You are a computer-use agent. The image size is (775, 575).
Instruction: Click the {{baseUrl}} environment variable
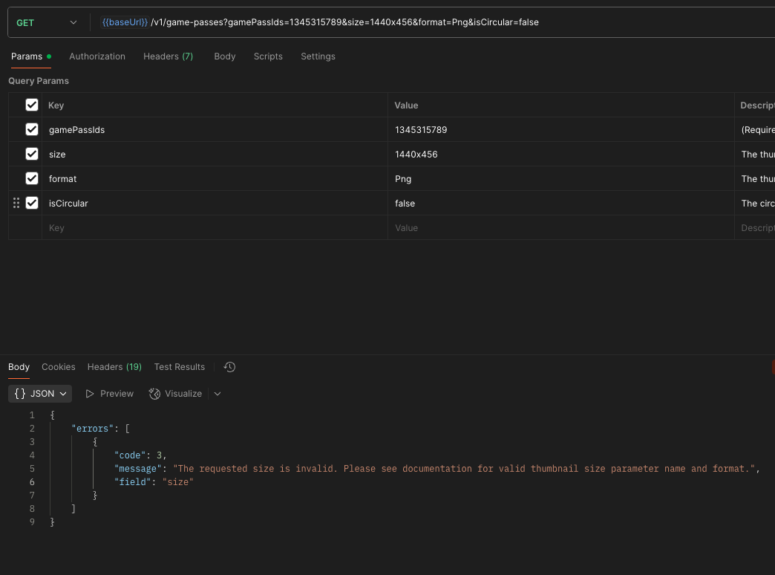point(124,22)
